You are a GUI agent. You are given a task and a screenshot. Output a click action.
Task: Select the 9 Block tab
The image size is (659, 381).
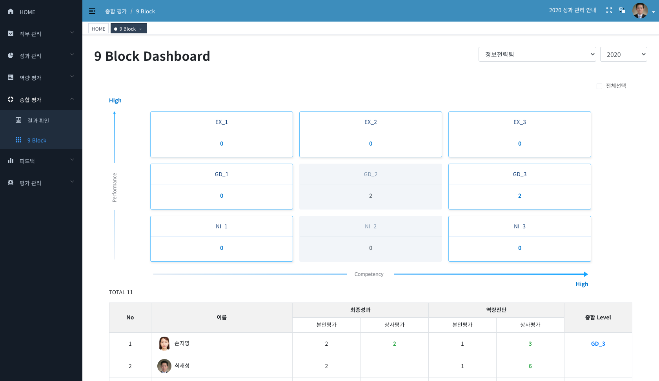click(126, 28)
